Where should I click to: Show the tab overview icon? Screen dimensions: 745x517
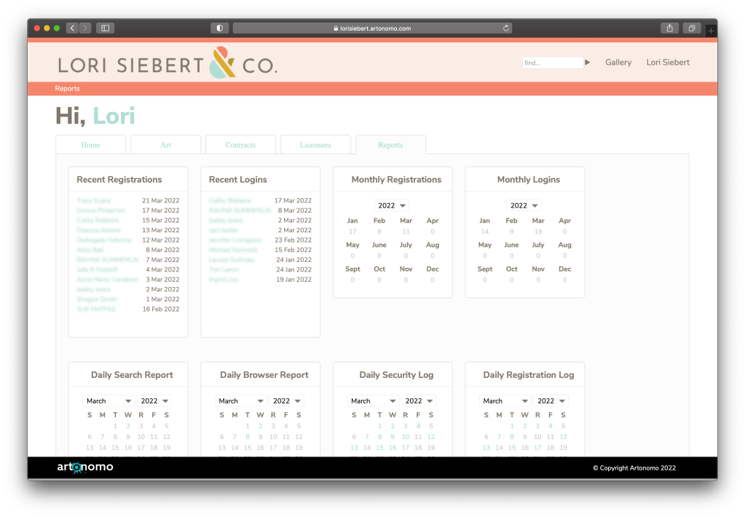pyautogui.click(x=691, y=28)
